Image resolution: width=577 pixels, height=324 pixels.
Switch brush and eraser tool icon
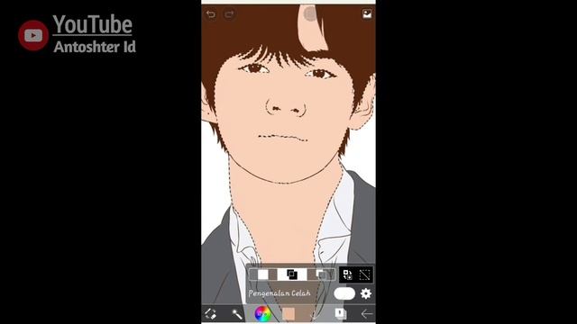[x=210, y=314]
